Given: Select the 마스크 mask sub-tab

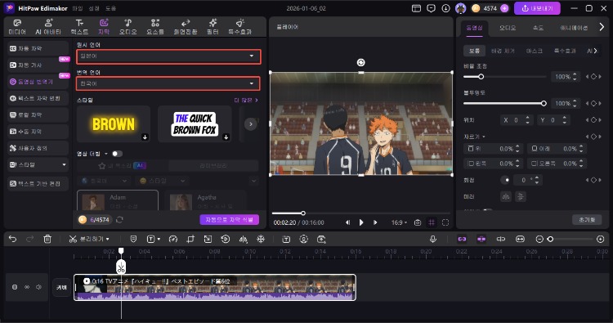Looking at the screenshot, I should 534,51.
